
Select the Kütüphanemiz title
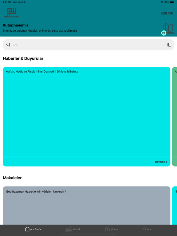pyautogui.click(x=16, y=25)
